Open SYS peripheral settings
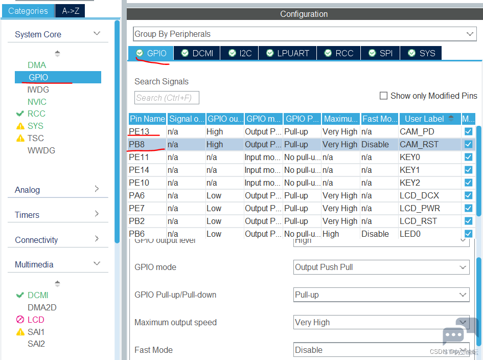 pyautogui.click(x=35, y=126)
